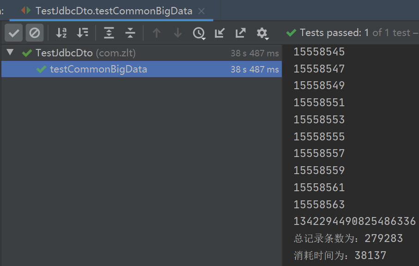The height and width of the screenshot is (266, 419).
Task: Select the TestJdbcDto (com.zlt) row
Action: click(x=141, y=53)
